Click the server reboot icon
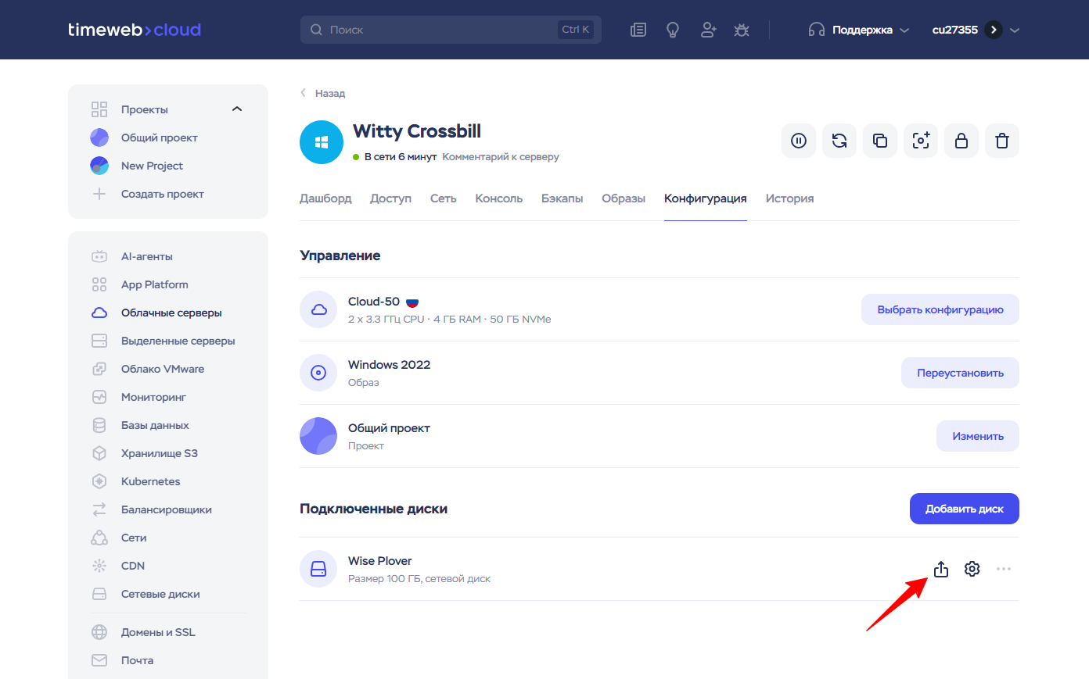The height and width of the screenshot is (679, 1089). point(839,141)
